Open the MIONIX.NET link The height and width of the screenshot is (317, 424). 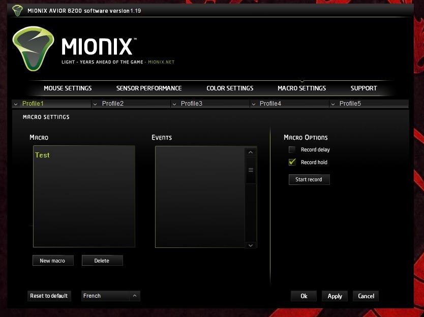tap(161, 62)
